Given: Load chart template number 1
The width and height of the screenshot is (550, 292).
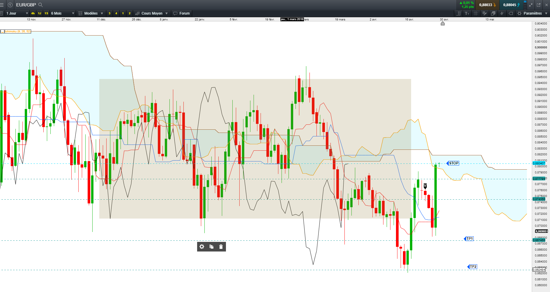Looking at the screenshot, I should (x=123, y=13).
